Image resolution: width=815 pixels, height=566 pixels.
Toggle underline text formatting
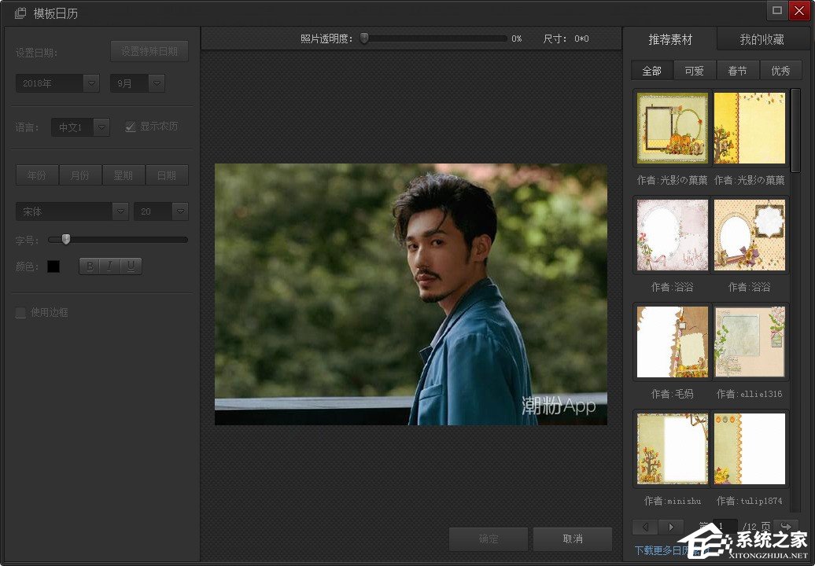(131, 266)
